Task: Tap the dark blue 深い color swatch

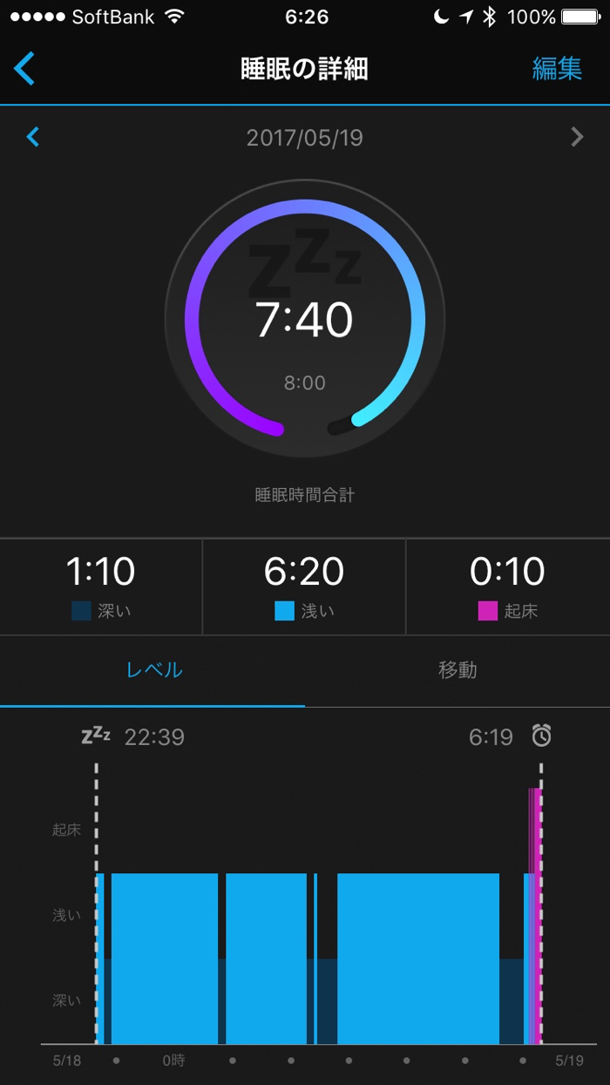Action: [x=81, y=611]
